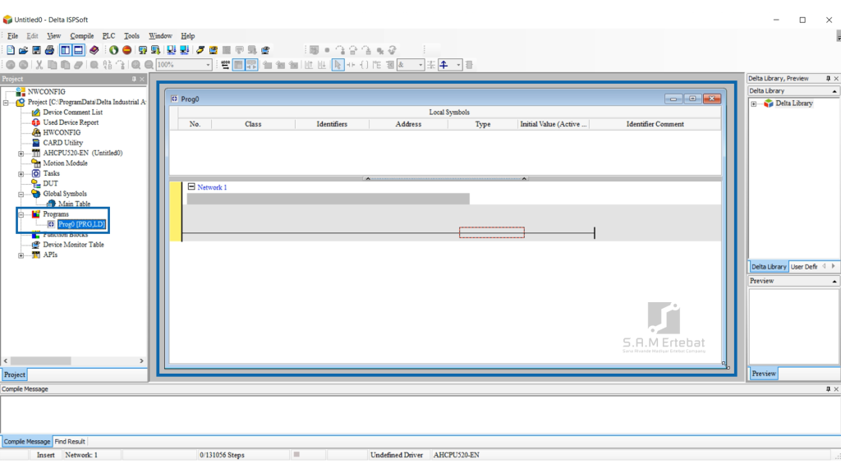The height and width of the screenshot is (473, 841).
Task: Insert a contact with the contact icon
Action: 351,65
